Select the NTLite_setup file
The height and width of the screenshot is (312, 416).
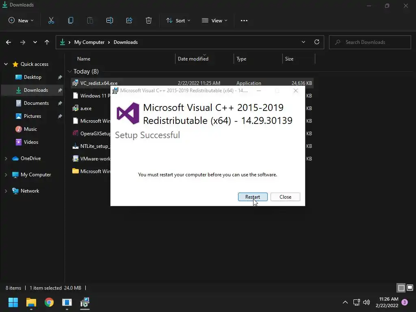tap(91, 146)
